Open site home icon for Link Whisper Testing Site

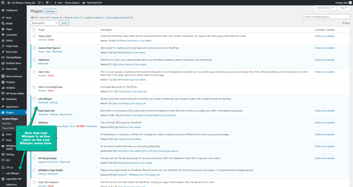tap(9, 3)
